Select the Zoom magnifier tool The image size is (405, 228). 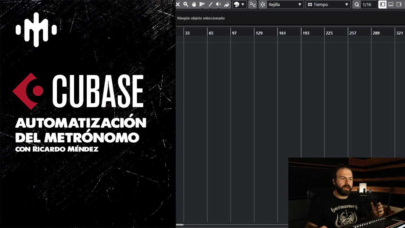tap(186, 4)
